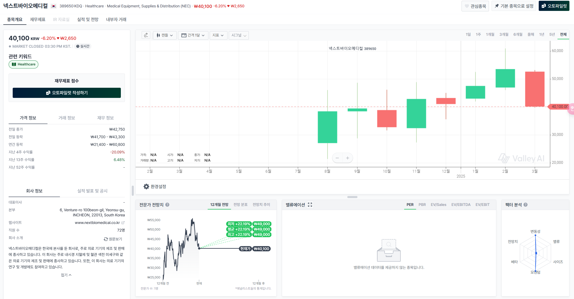Click the chart settings gear icon
Viewport: 574px width, 299px height.
pos(146,187)
